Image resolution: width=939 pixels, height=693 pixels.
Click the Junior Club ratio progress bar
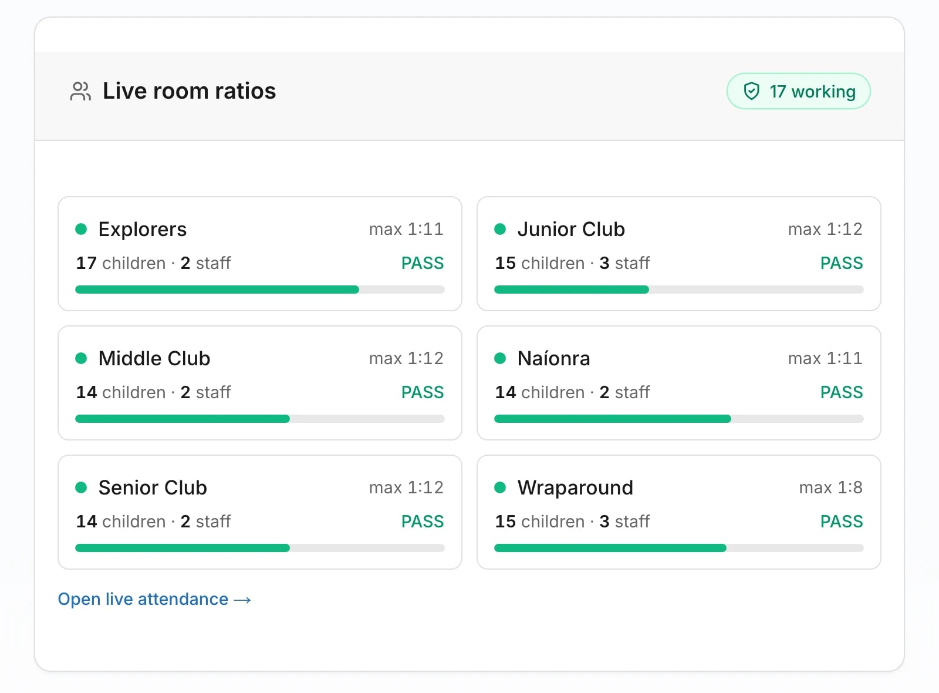[679, 290]
